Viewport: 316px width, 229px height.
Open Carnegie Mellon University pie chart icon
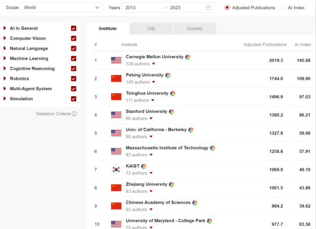click(188, 57)
